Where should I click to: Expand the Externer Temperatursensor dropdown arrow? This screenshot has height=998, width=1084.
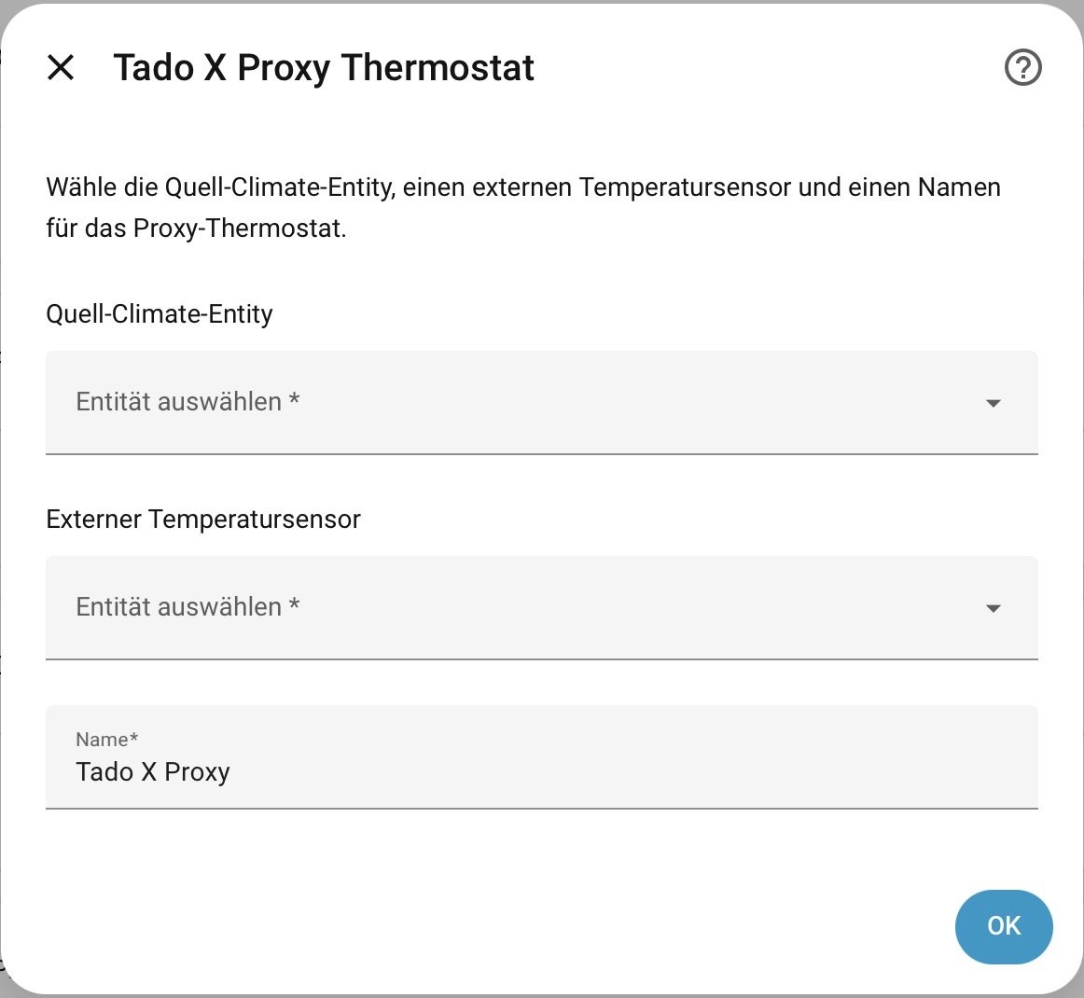[993, 608]
